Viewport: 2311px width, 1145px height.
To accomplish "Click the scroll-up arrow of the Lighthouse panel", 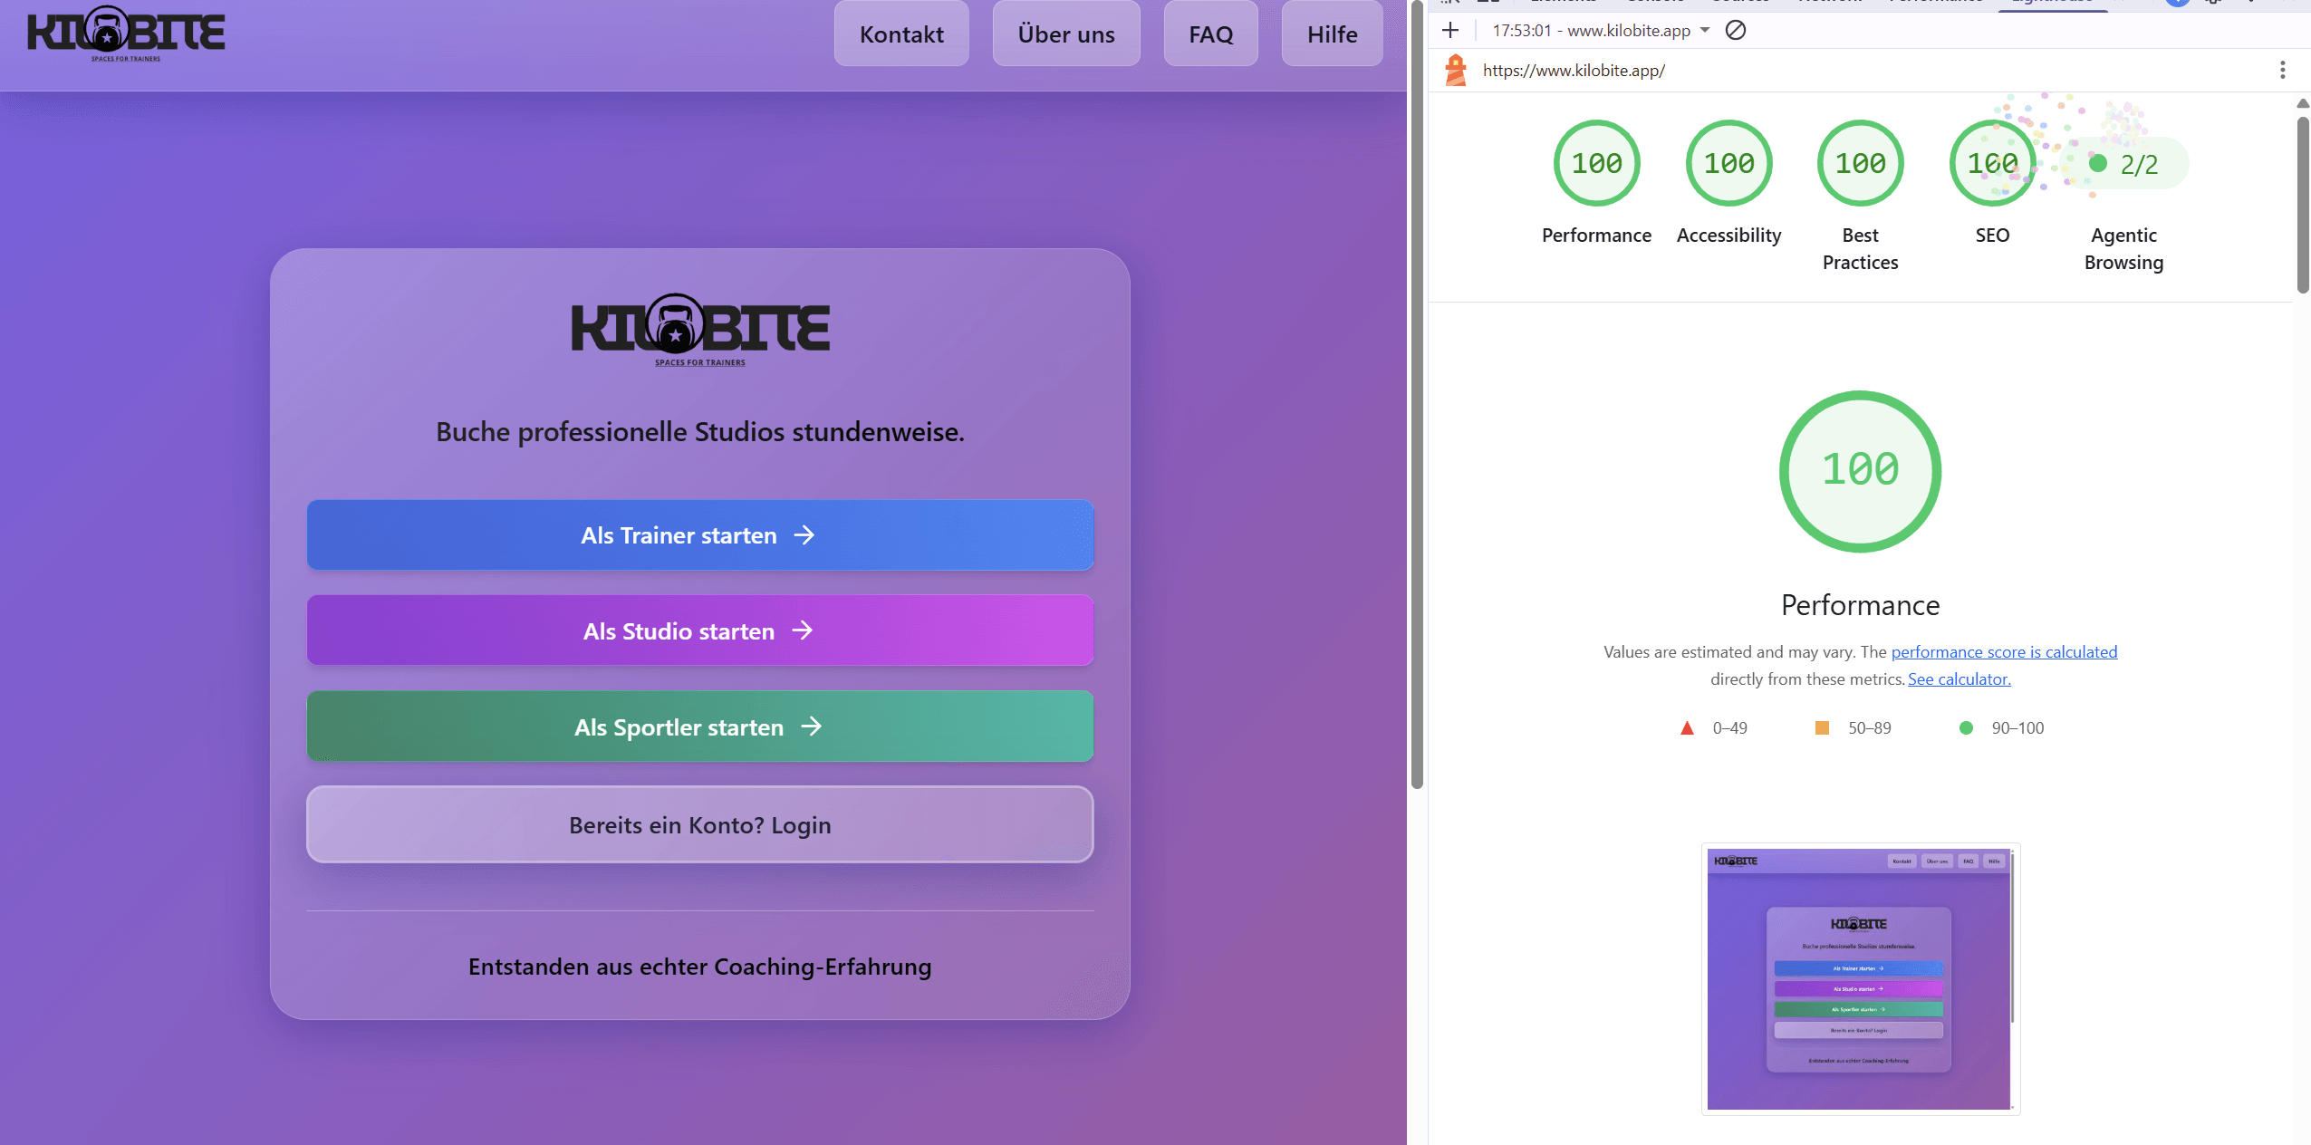I will 2303,103.
